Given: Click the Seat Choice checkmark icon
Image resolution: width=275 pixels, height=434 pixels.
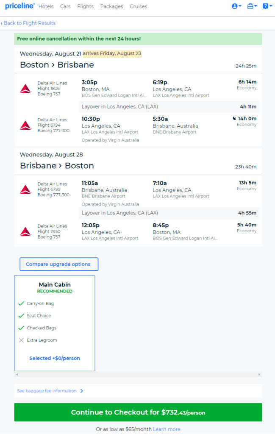Looking at the screenshot, I should (21, 315).
